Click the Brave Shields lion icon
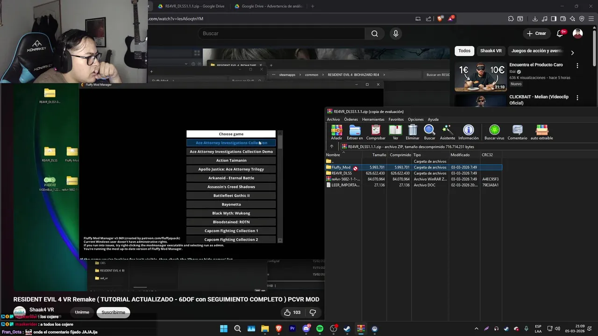Screen dimensions: 598x336 [x=440, y=19]
